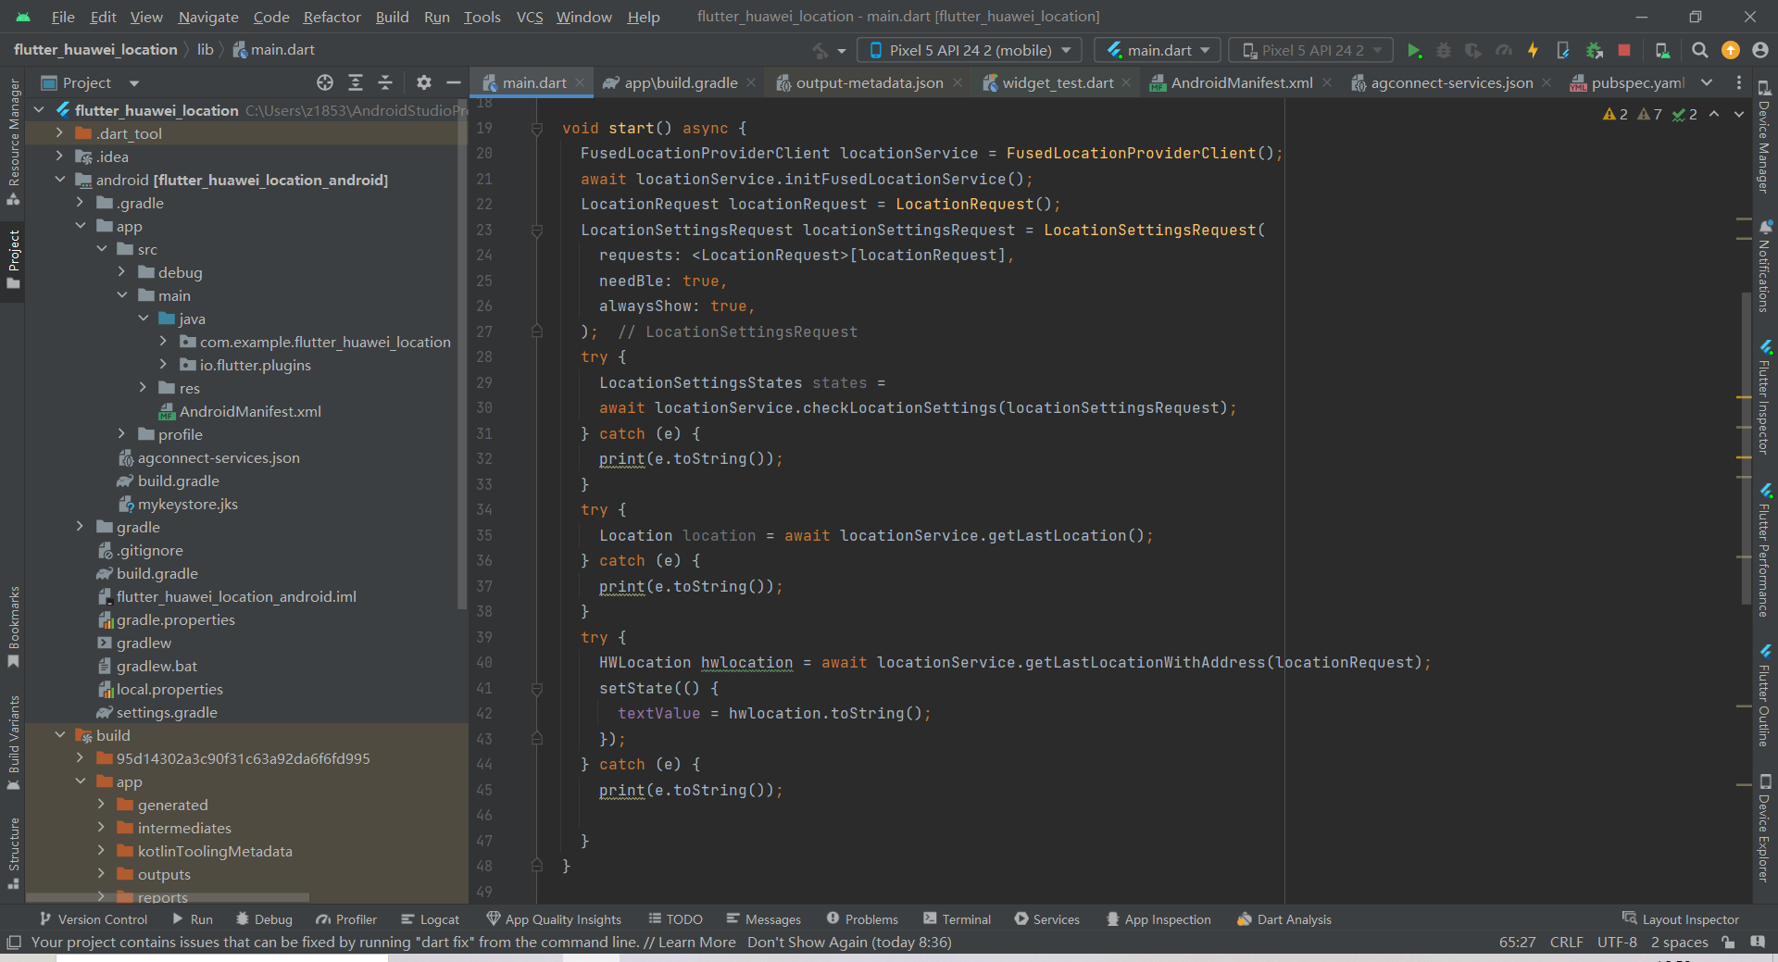Open device selector Pixel 5 API 24 2 (mobile)

(970, 50)
